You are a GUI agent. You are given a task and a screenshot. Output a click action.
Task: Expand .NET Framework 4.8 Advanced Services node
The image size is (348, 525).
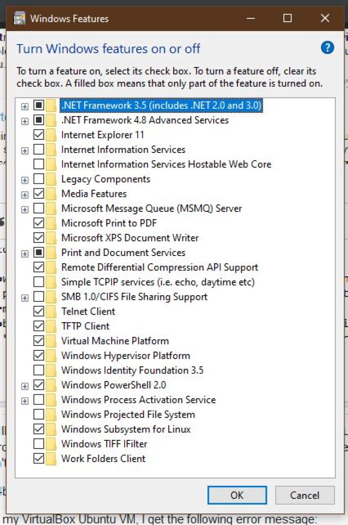tap(25, 121)
